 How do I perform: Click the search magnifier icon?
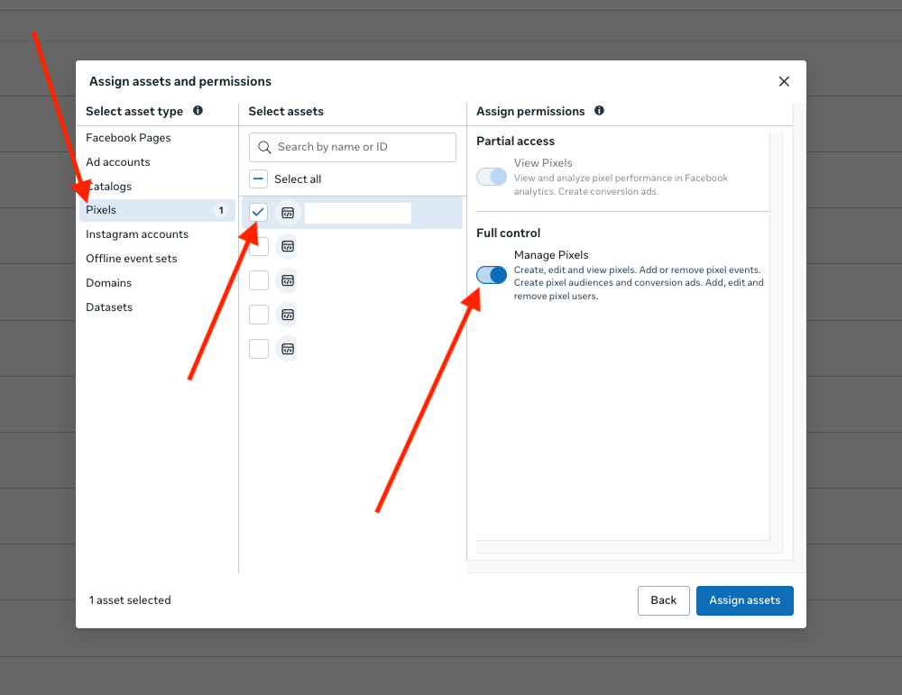264,147
